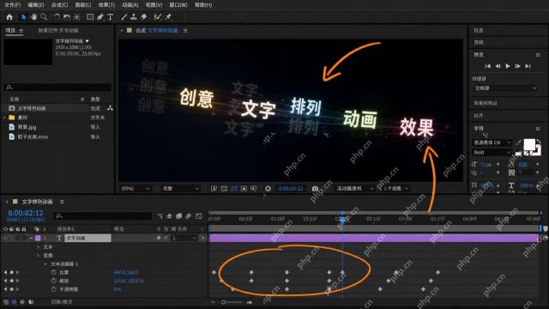This screenshot has width=549, height=309.
Task: Click the timeline zoom slider handle
Action: [223, 302]
